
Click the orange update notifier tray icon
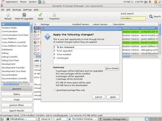(x=156, y=2)
